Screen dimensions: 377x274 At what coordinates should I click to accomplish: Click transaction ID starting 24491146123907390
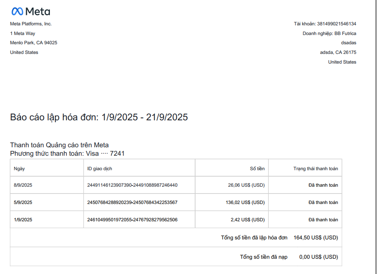(x=132, y=185)
